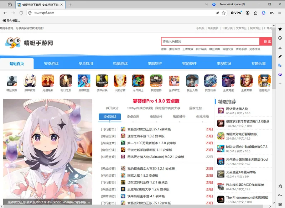Toggle the VPN button
Viewport: 285px width, 208px height.
point(236,13)
